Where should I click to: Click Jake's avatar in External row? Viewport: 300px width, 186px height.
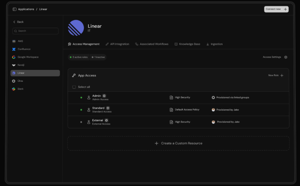click(213, 122)
